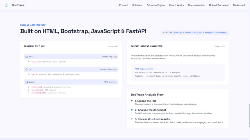Click the 'Shared styling' label
The image size is (250, 140).
tap(109, 57)
